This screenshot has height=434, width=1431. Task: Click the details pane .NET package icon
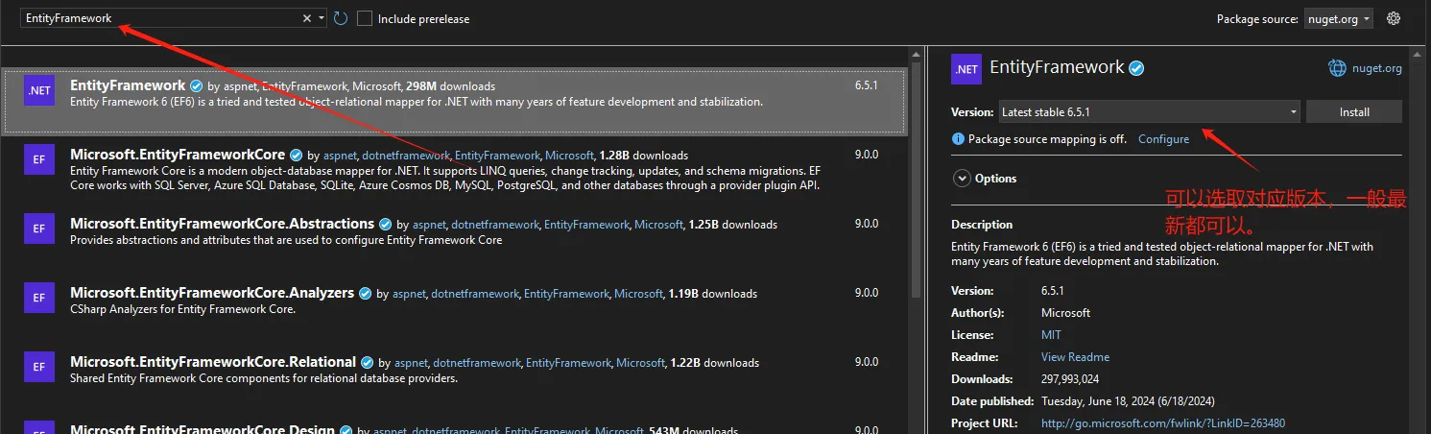966,69
